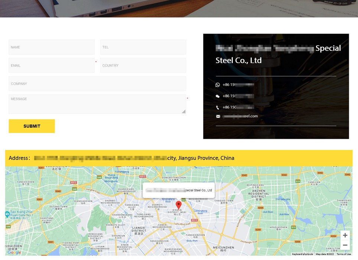
Task: Select the EMAIL text field
Action: (52, 65)
